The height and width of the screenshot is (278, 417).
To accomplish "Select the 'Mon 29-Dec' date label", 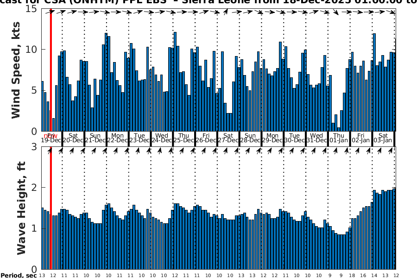I will (x=273, y=138).
